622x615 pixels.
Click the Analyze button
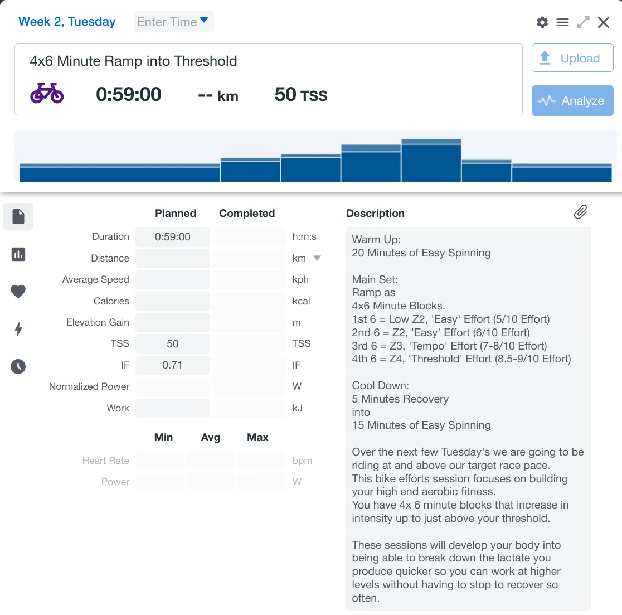(x=572, y=101)
